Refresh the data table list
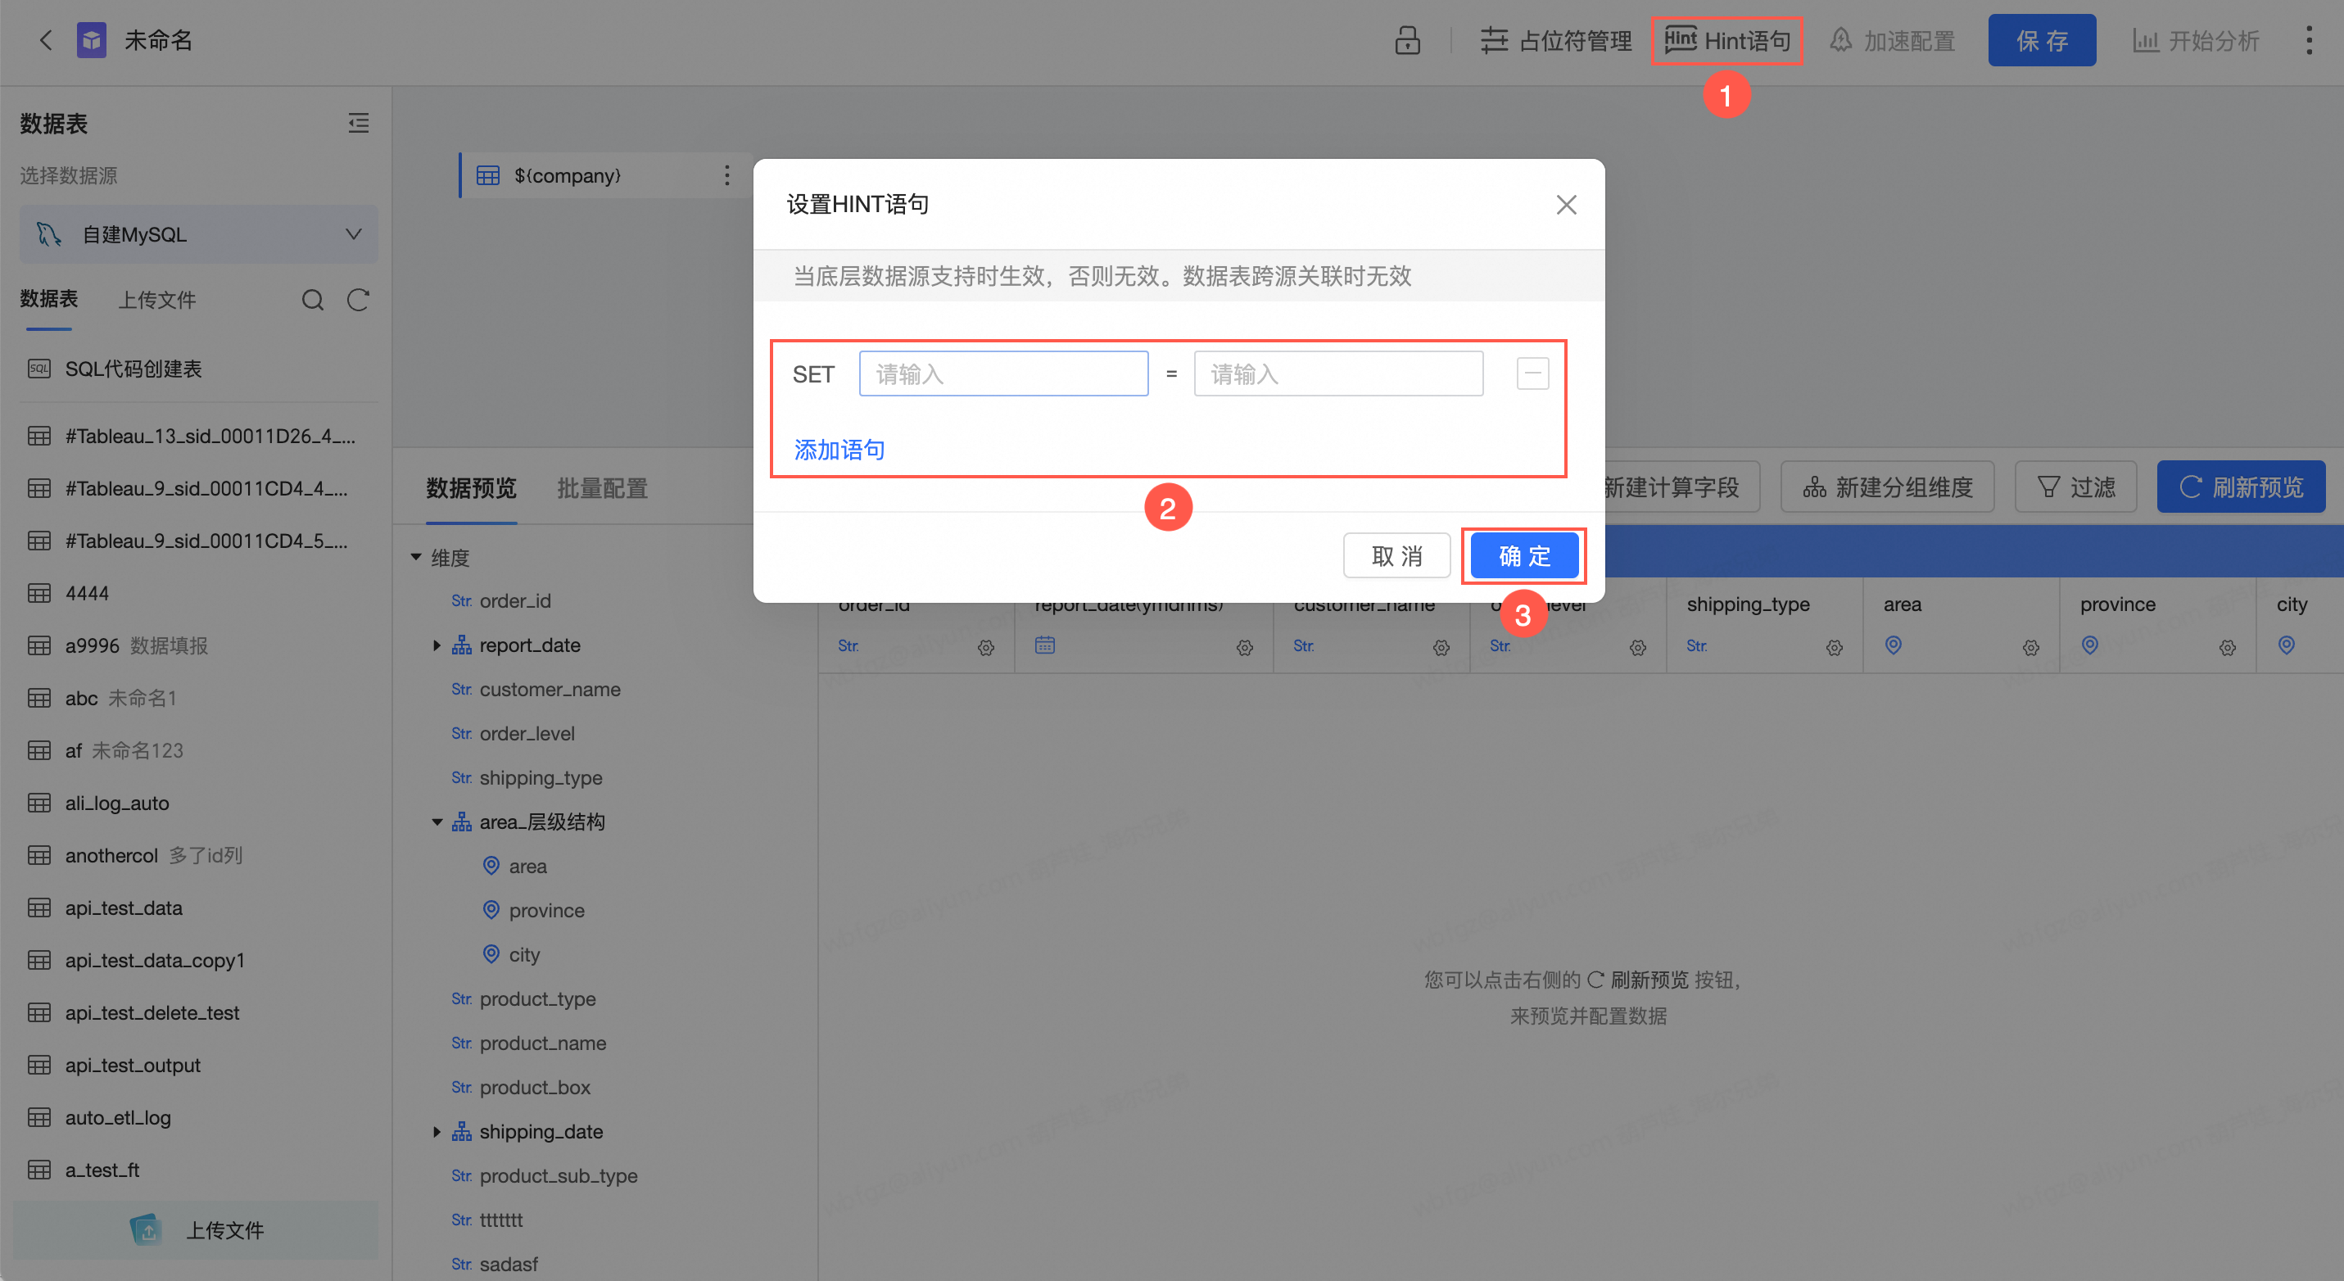Image resolution: width=2344 pixels, height=1281 pixels. [x=358, y=301]
